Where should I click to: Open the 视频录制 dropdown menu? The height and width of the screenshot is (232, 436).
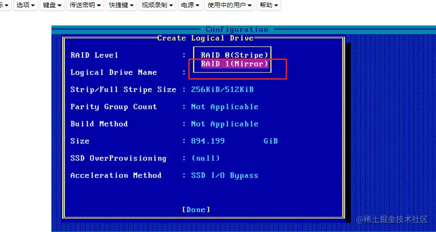(157, 5)
